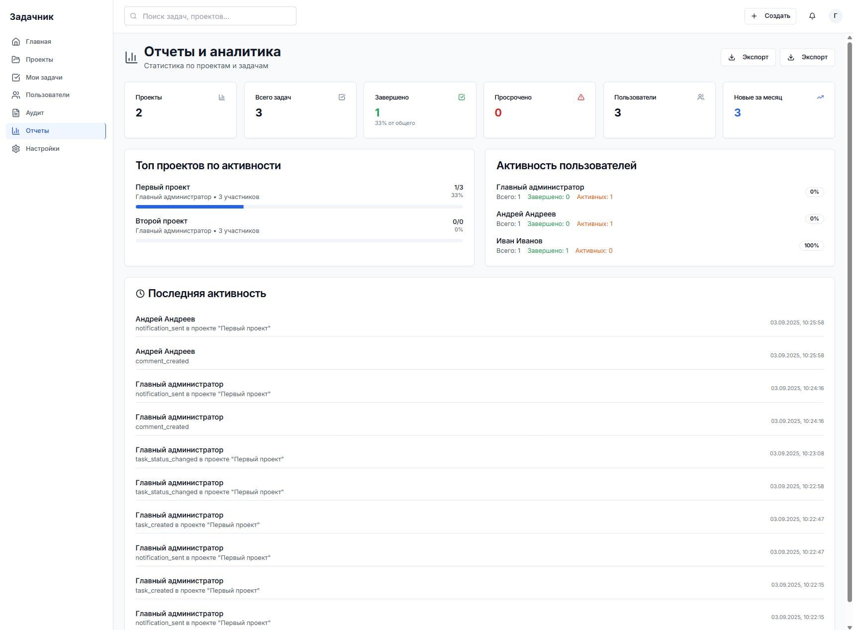
Task: Open the notifications bell
Action: point(812,16)
